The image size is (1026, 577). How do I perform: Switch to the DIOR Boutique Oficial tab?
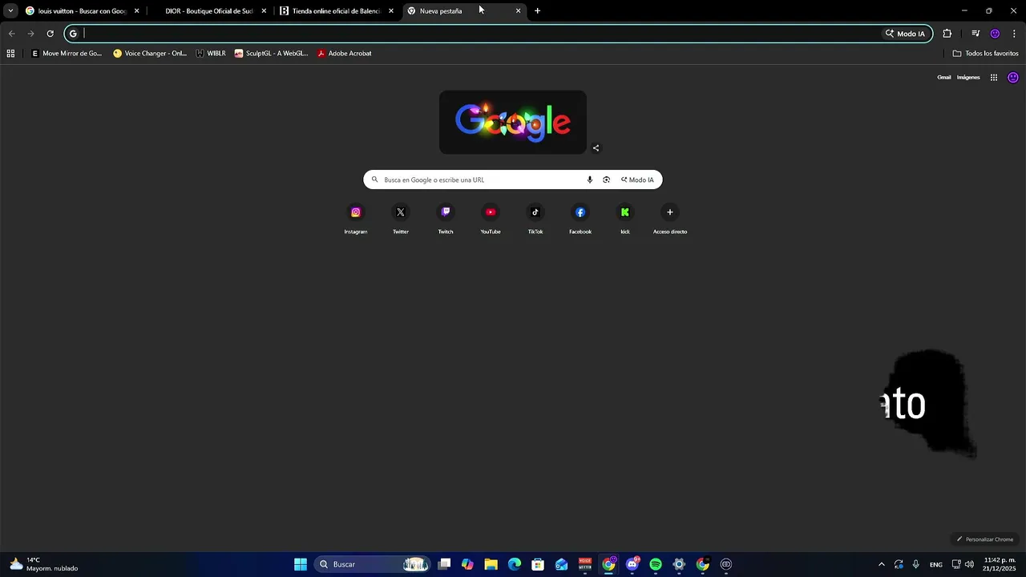[209, 11]
